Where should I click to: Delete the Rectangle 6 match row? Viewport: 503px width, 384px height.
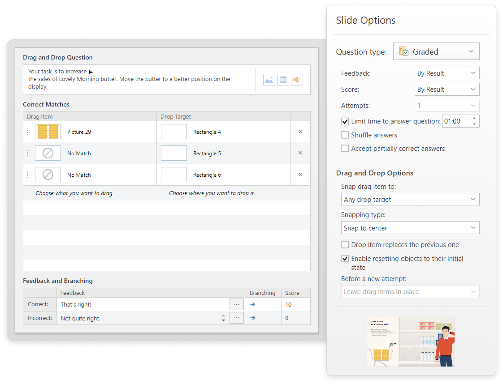click(300, 175)
